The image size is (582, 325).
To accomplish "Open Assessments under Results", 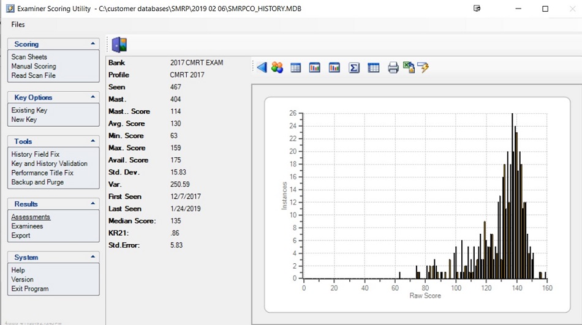I will click(31, 217).
